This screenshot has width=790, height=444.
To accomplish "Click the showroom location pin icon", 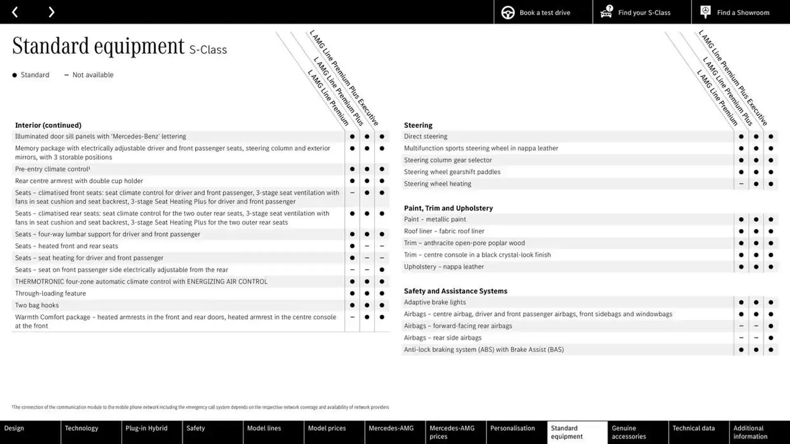I will tap(706, 12).
